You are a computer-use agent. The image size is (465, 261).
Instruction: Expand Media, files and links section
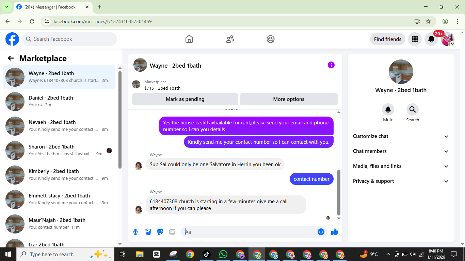[401, 166]
